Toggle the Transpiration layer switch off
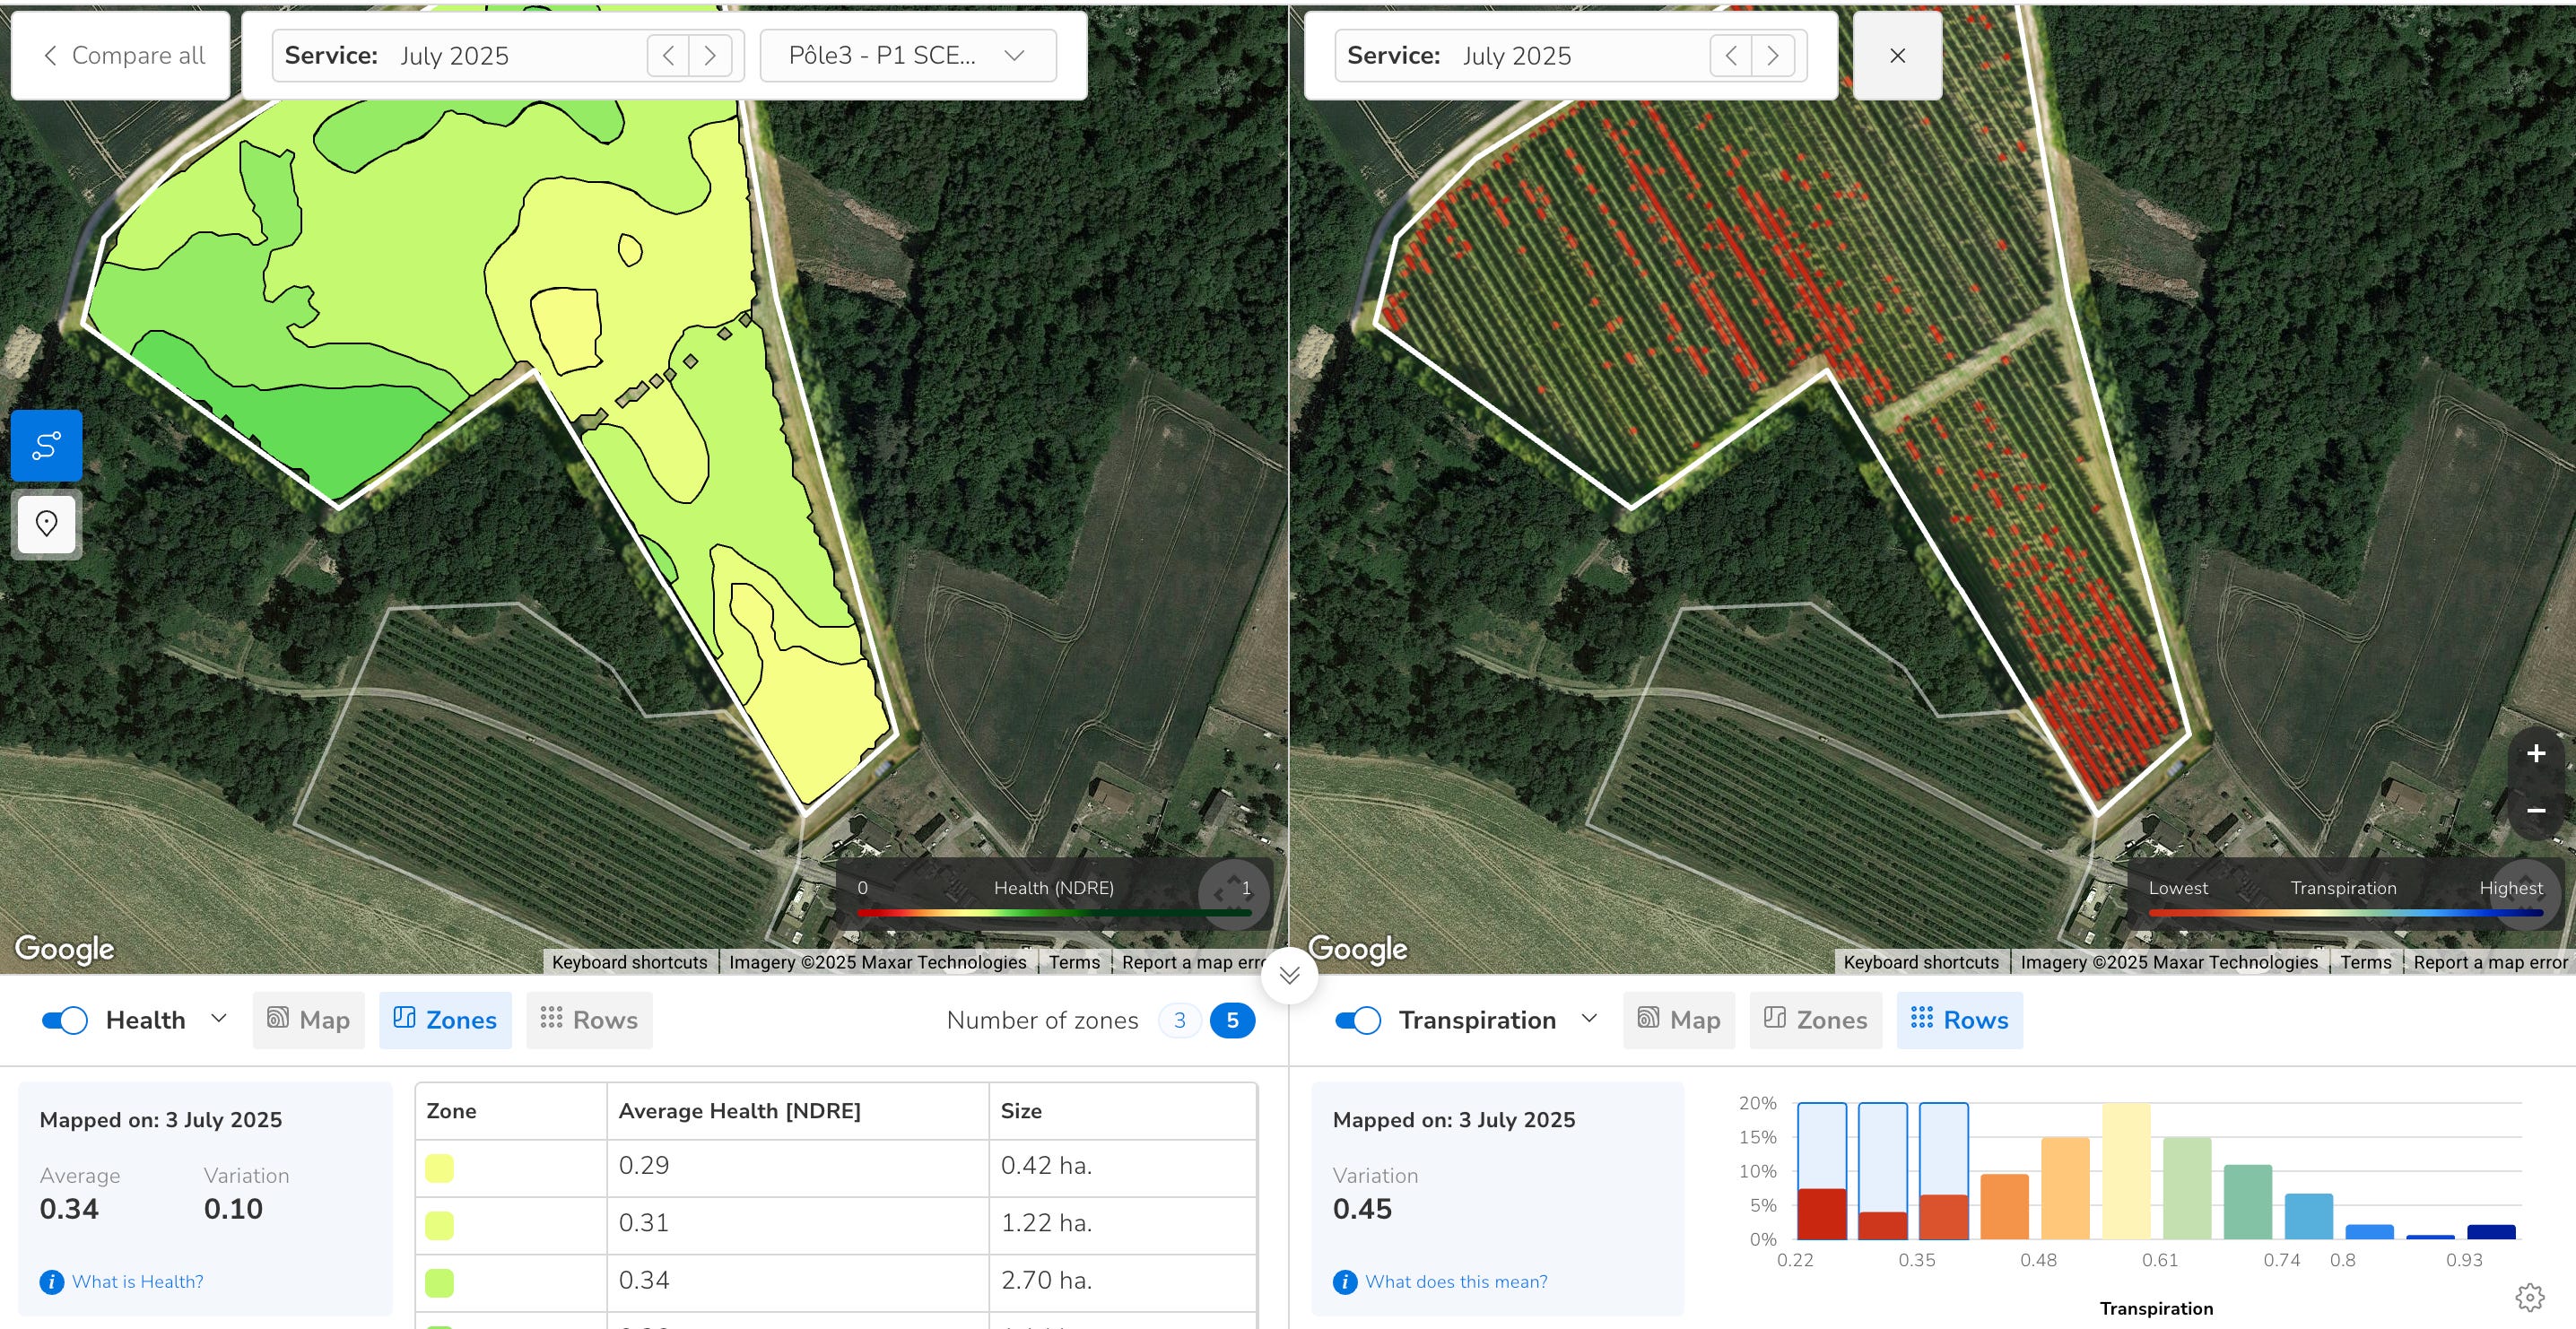The width and height of the screenshot is (2576, 1329). point(1357,1020)
